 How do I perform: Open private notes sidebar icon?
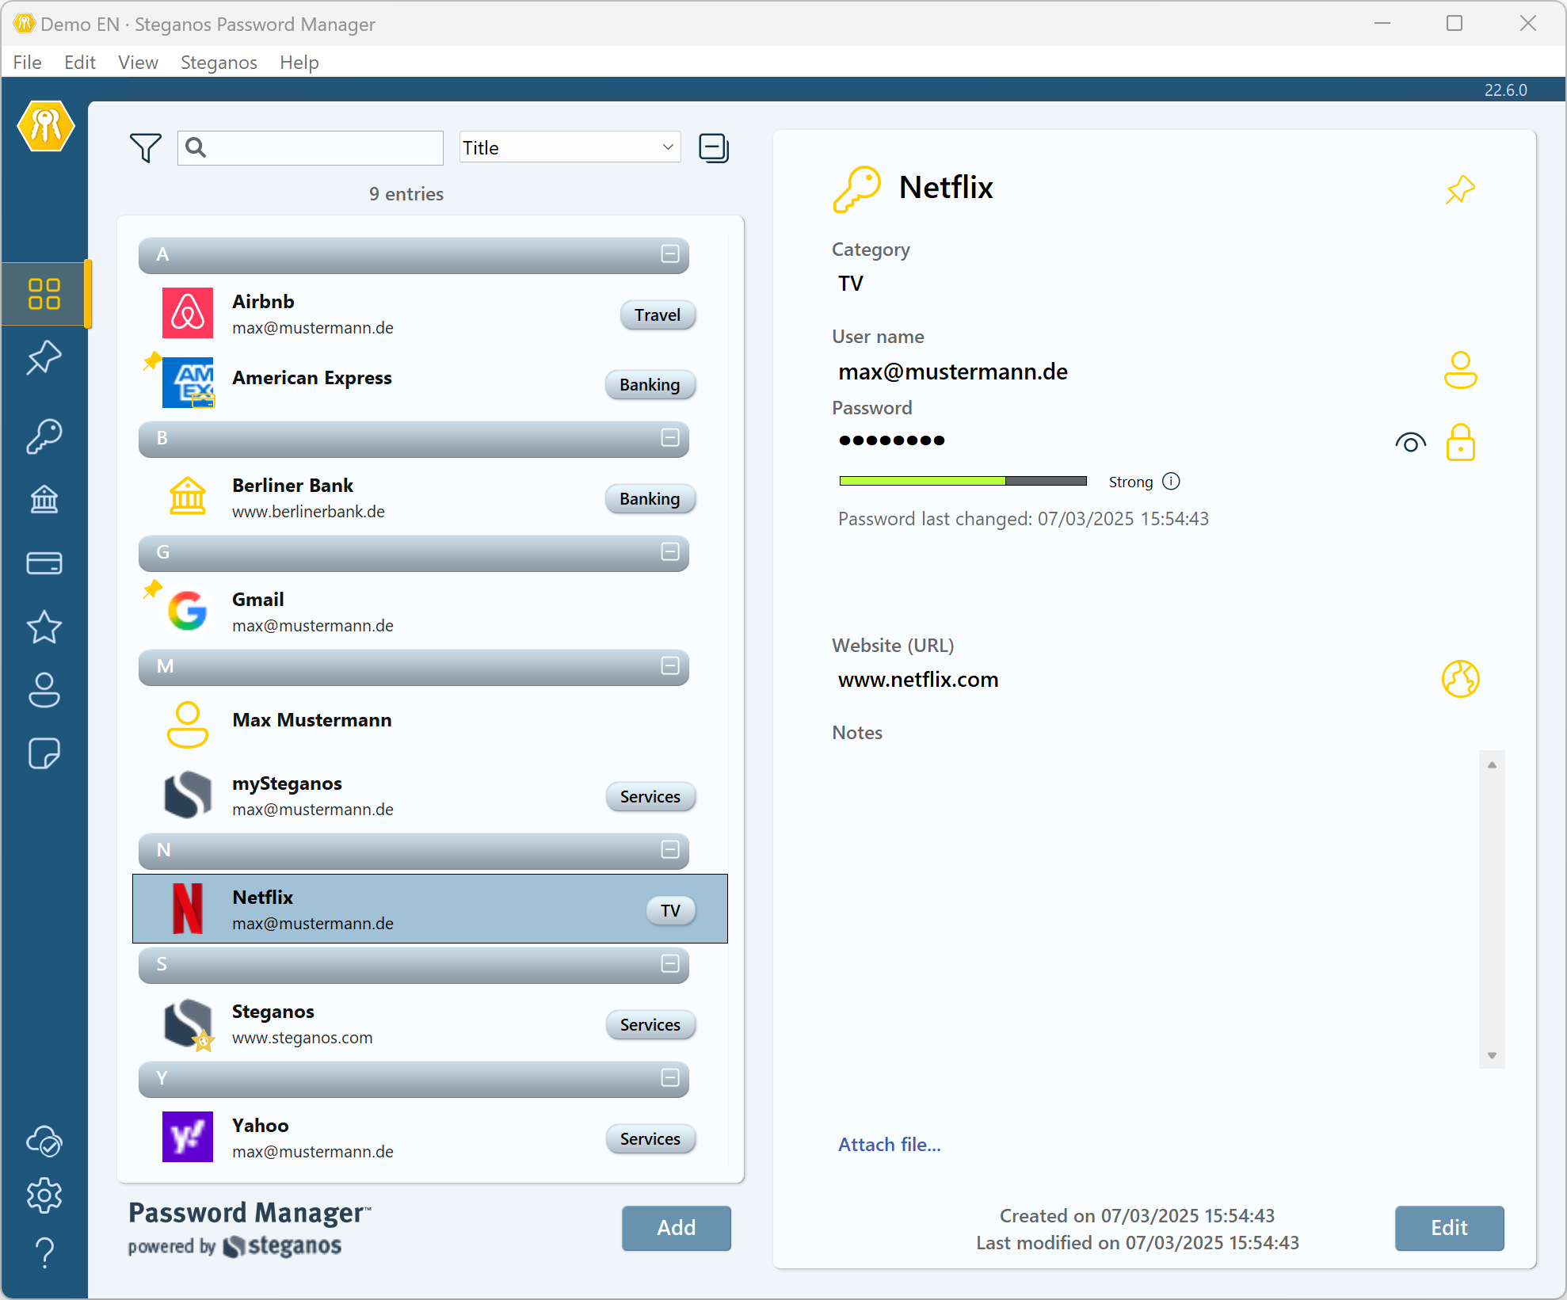(44, 753)
